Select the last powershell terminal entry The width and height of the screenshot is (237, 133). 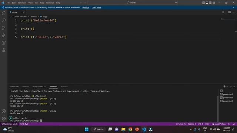226,101
